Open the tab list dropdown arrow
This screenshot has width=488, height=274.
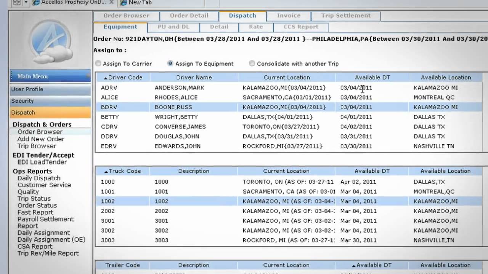tap(26, 3)
